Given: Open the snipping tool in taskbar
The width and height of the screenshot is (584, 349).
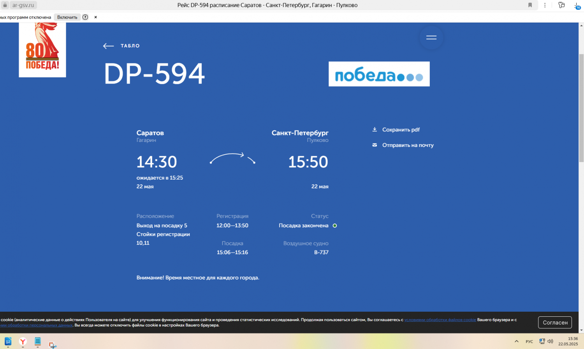Looking at the screenshot, I should click(53, 344).
